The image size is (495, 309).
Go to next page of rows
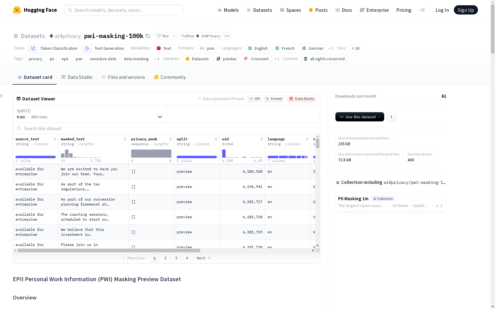[x=204, y=258]
